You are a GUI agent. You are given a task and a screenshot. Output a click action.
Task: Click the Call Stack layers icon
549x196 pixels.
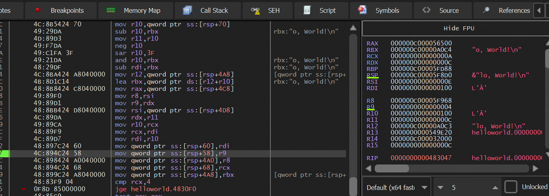point(187,11)
